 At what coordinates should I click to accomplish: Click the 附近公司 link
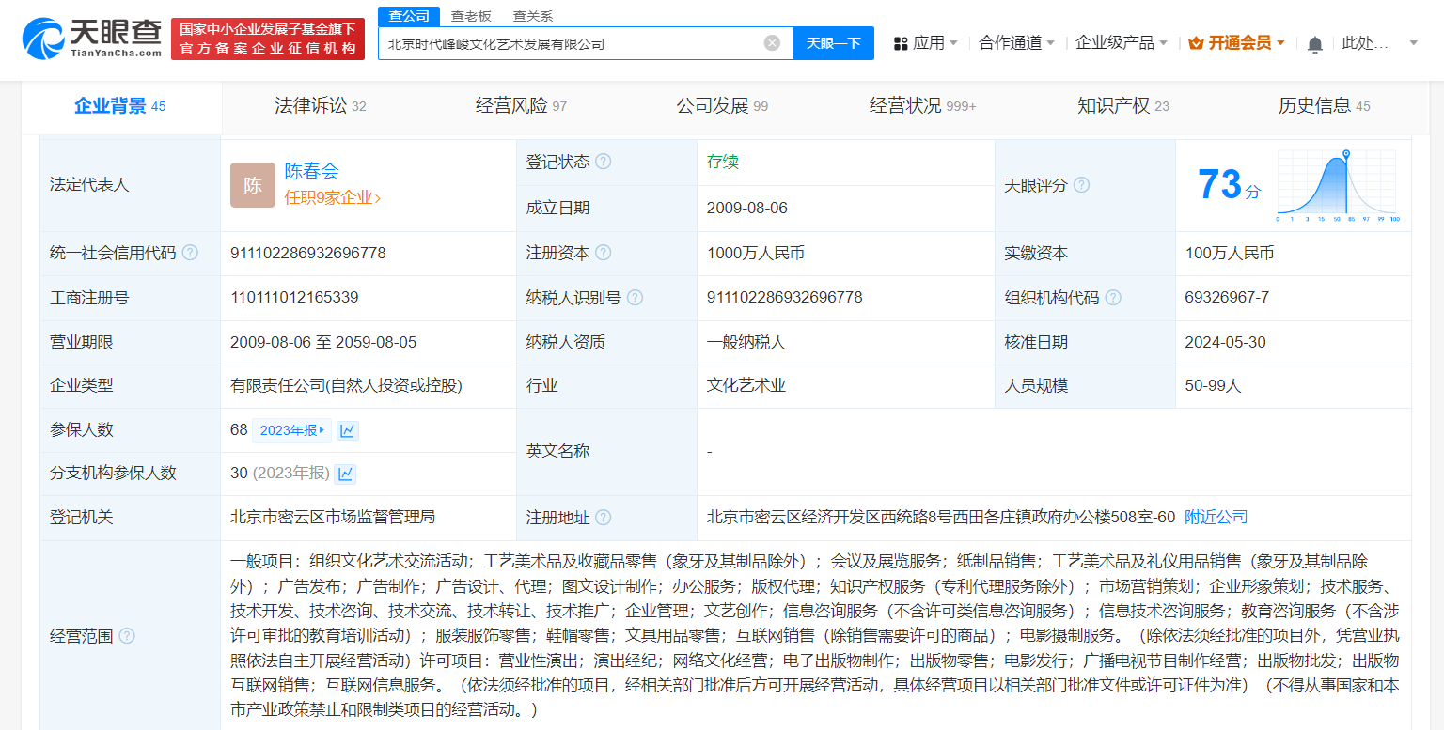1215,518
